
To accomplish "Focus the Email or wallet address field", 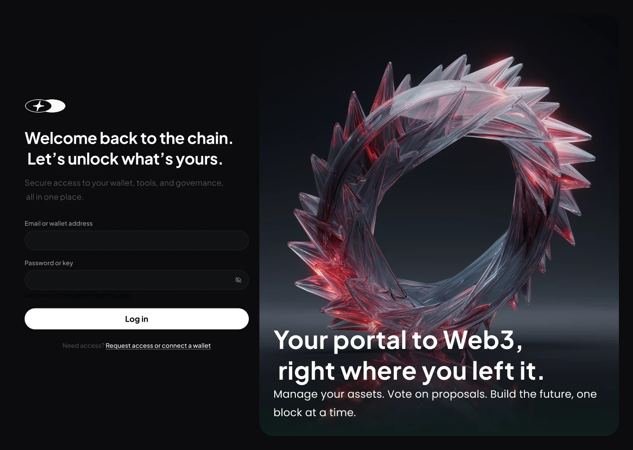I will pos(137,240).
